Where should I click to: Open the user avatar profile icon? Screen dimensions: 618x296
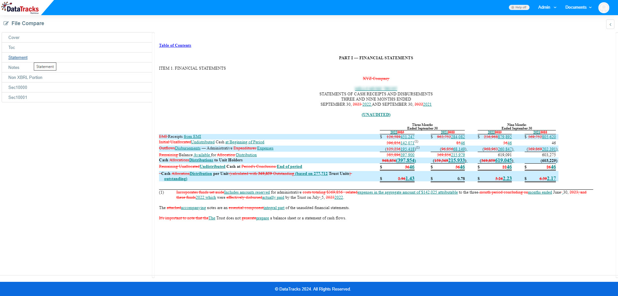click(x=604, y=7)
